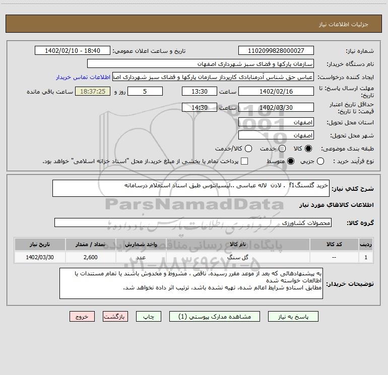The width and height of the screenshot is (388, 375).
Task: Click the row date cell 1402/03/30
Action: tap(40, 257)
